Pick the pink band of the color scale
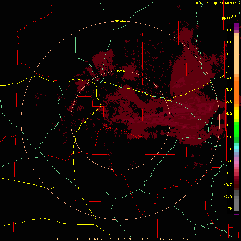This screenshot has height=241, width=241. tap(236, 162)
